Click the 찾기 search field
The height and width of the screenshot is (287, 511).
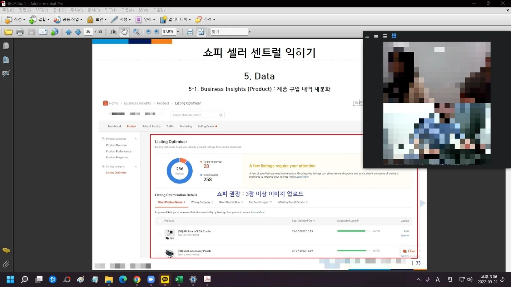(x=229, y=32)
